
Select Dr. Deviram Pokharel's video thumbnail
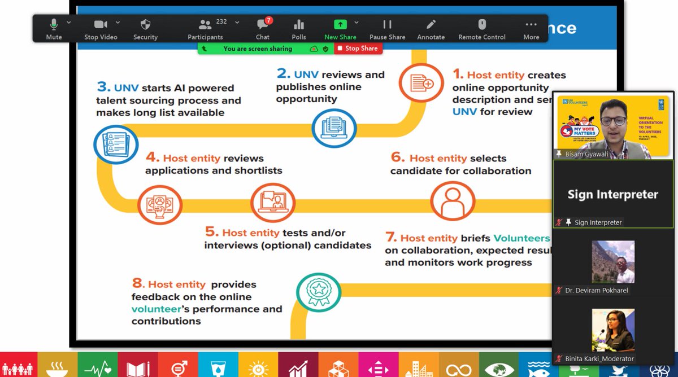[x=613, y=262]
